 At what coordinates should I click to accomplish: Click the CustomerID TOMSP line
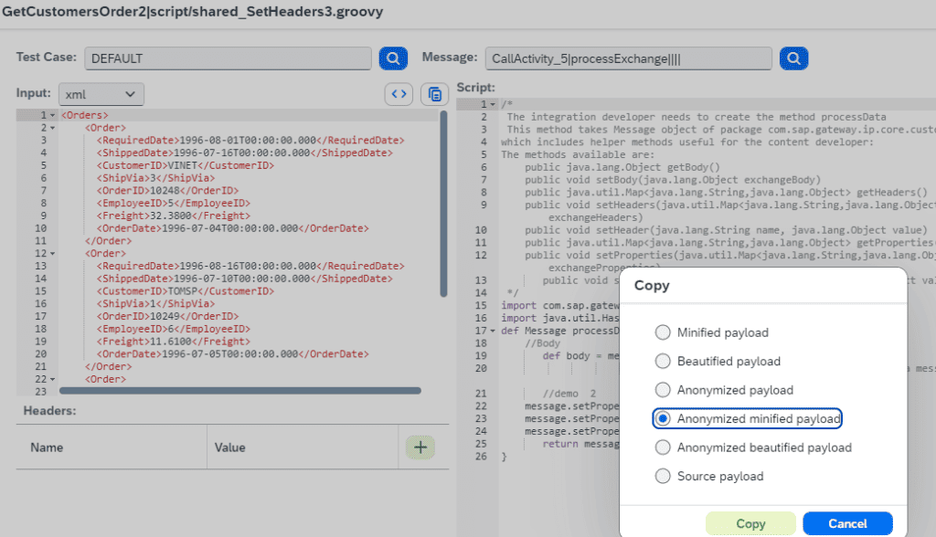tap(185, 291)
